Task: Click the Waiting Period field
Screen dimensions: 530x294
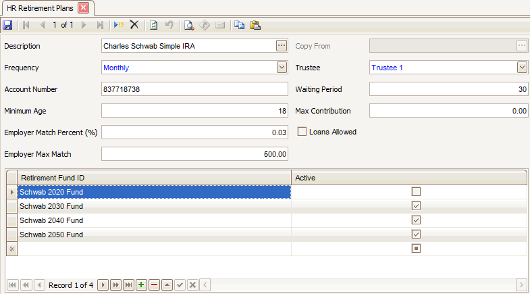Action: click(x=448, y=89)
